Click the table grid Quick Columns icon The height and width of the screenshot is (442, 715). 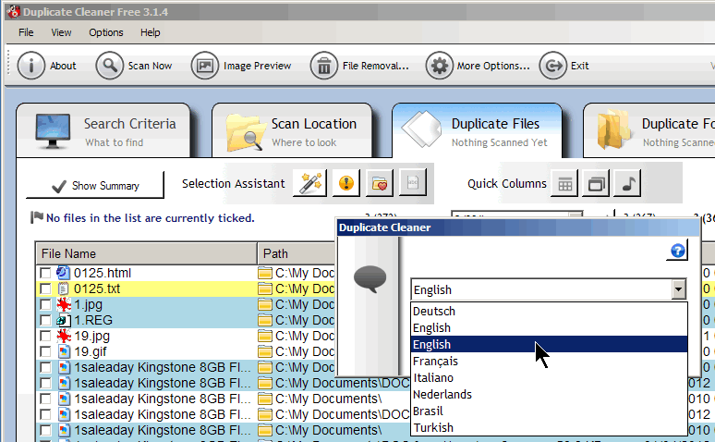click(564, 184)
